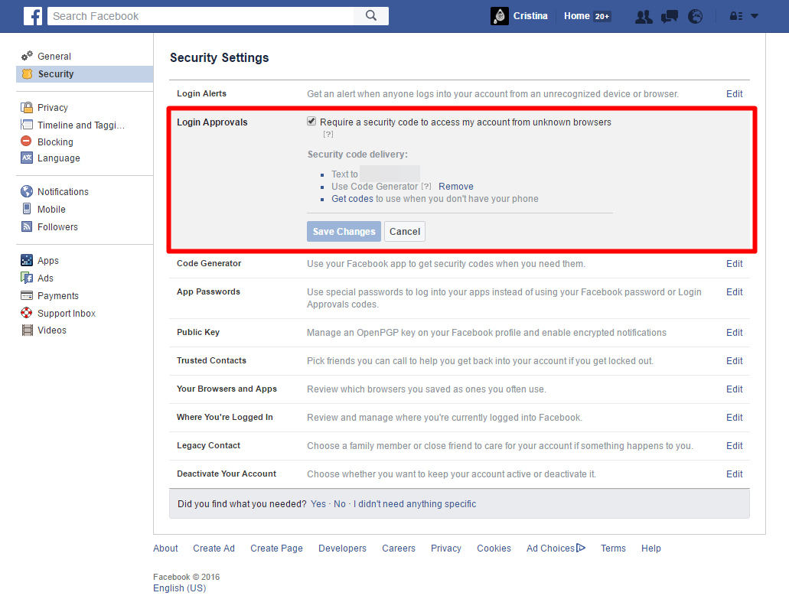Answer Yes to the feedback question
789x612 pixels.
coord(318,504)
